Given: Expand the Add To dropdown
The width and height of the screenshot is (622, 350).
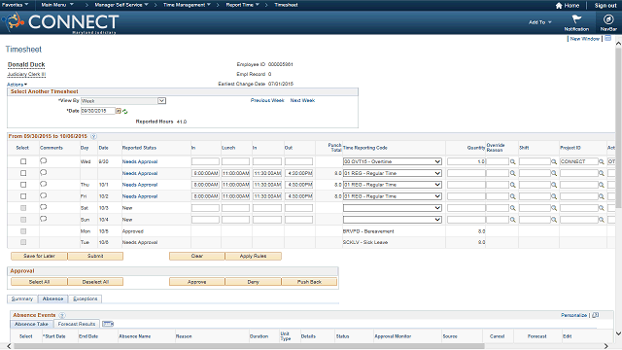Looking at the screenshot, I should [x=540, y=22].
